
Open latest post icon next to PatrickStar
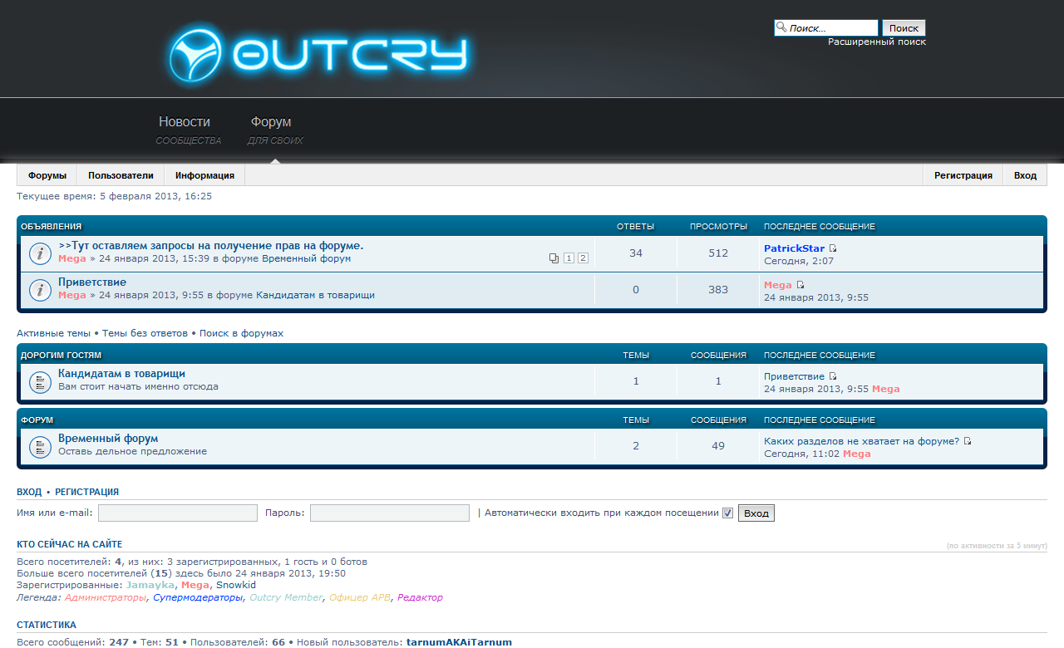(834, 248)
